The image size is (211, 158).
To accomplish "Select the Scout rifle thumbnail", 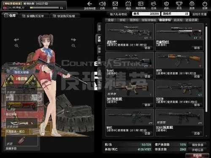I will coord(130,60).
